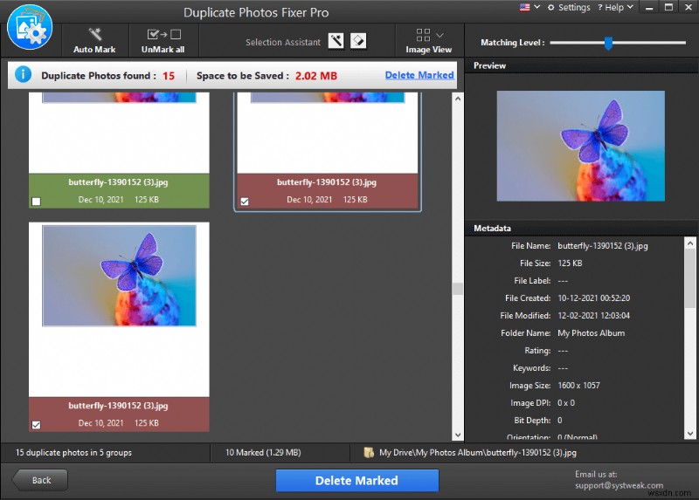Click the metadata scrollbar up arrow
The image size is (699, 500).
coord(690,243)
